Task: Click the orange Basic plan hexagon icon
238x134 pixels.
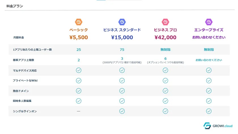Action: pyautogui.click(x=78, y=22)
